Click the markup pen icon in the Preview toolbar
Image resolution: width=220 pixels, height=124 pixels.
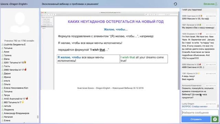(x=146, y=14)
